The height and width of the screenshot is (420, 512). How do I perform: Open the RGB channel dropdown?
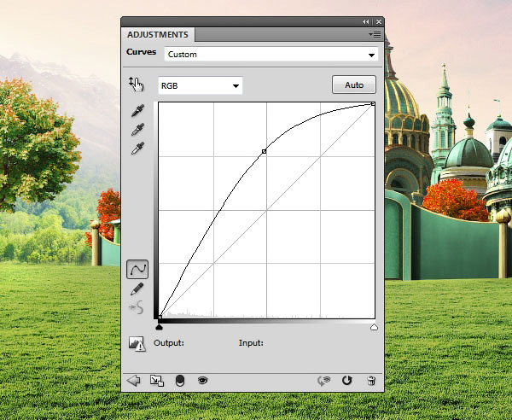201,85
